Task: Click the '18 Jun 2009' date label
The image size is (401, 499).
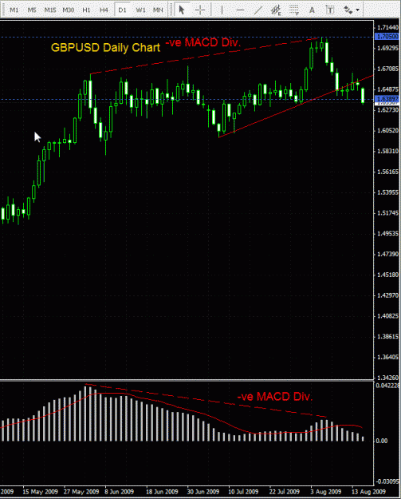Action: 162,492
